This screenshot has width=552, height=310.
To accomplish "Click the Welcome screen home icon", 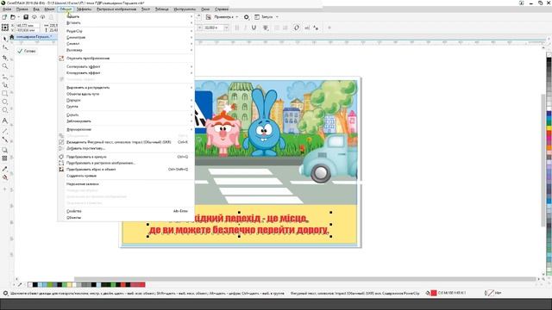I will pyautogui.click(x=11, y=37).
